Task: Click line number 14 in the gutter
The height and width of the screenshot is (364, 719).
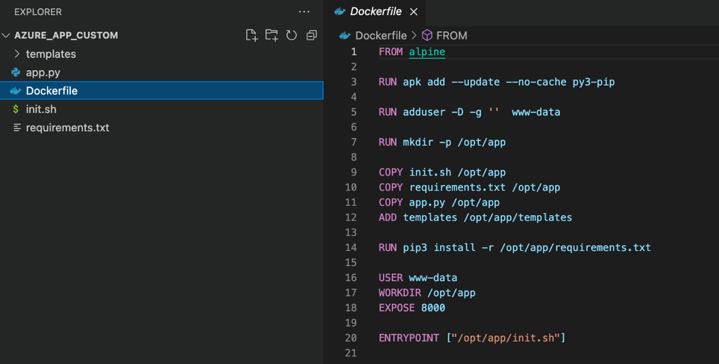Action: click(351, 247)
